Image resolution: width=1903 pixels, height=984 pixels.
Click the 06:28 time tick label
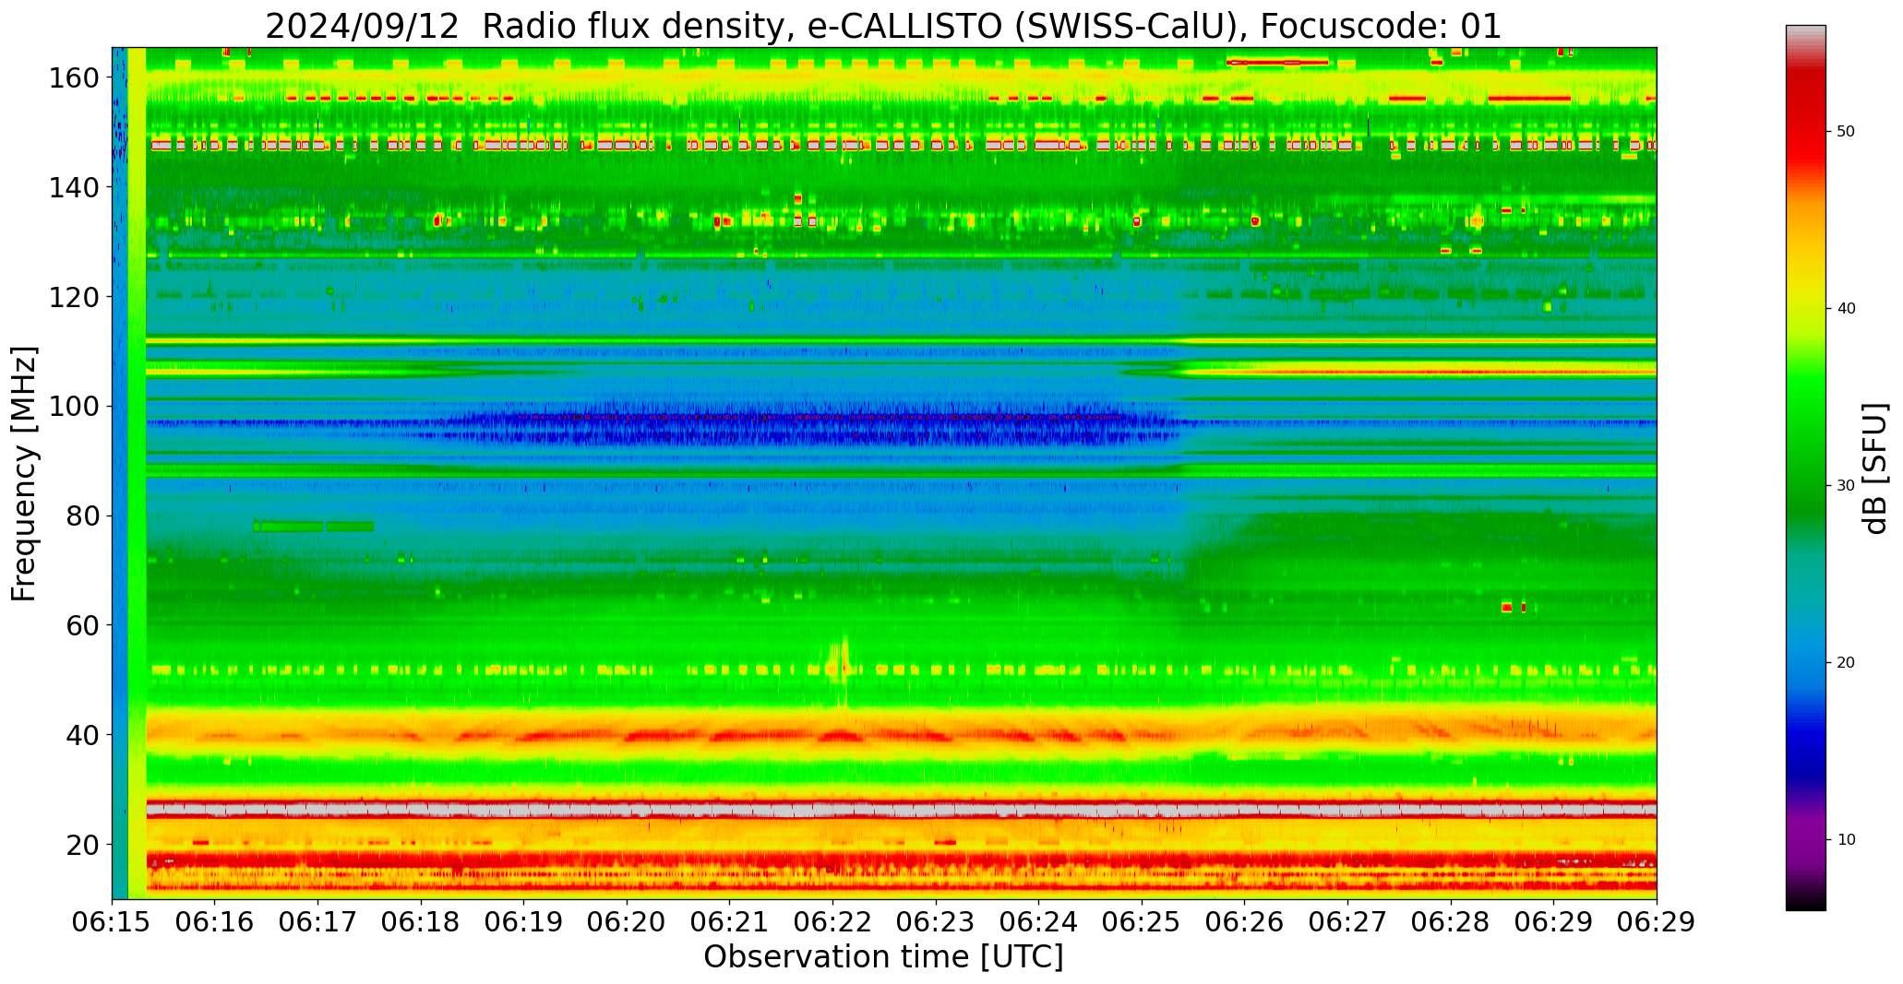pyautogui.click(x=1451, y=922)
